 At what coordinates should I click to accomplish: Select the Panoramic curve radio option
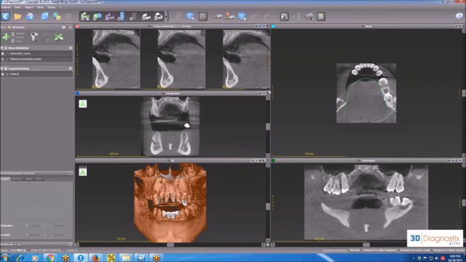(x=3, y=53)
